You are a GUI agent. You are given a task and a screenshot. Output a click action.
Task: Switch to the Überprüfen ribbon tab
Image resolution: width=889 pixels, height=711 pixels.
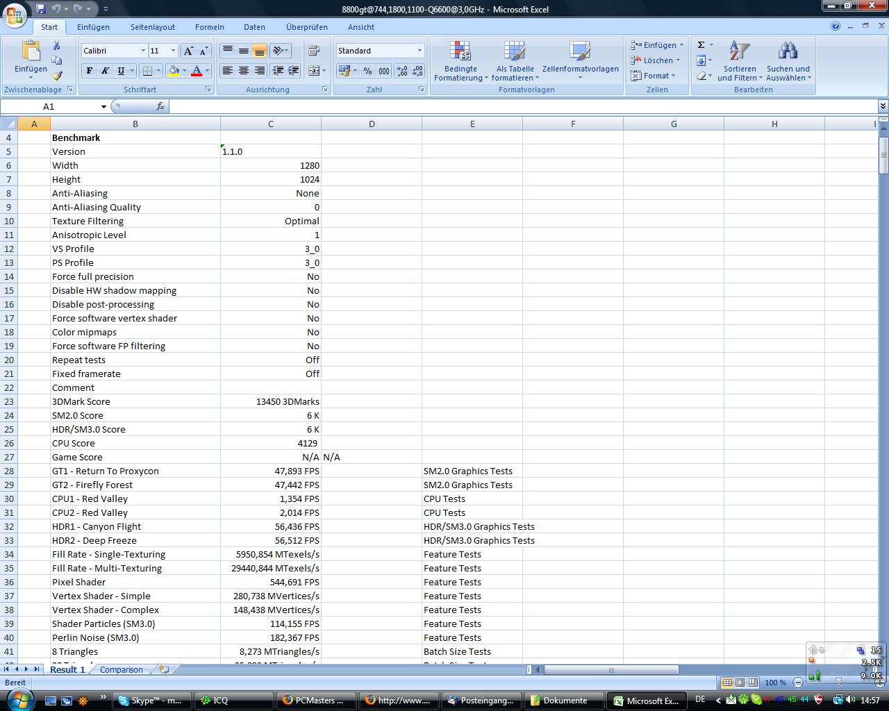307,27
